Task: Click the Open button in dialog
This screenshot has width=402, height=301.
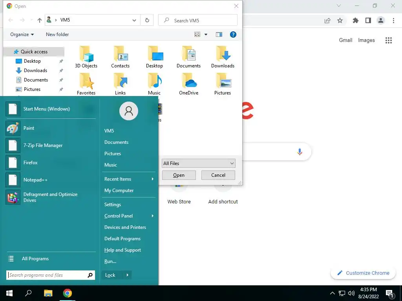Action: [179, 175]
